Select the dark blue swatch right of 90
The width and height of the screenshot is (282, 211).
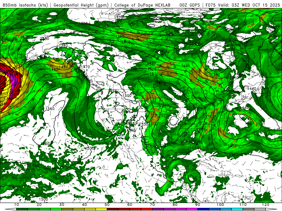pyautogui.click(x=203, y=209)
